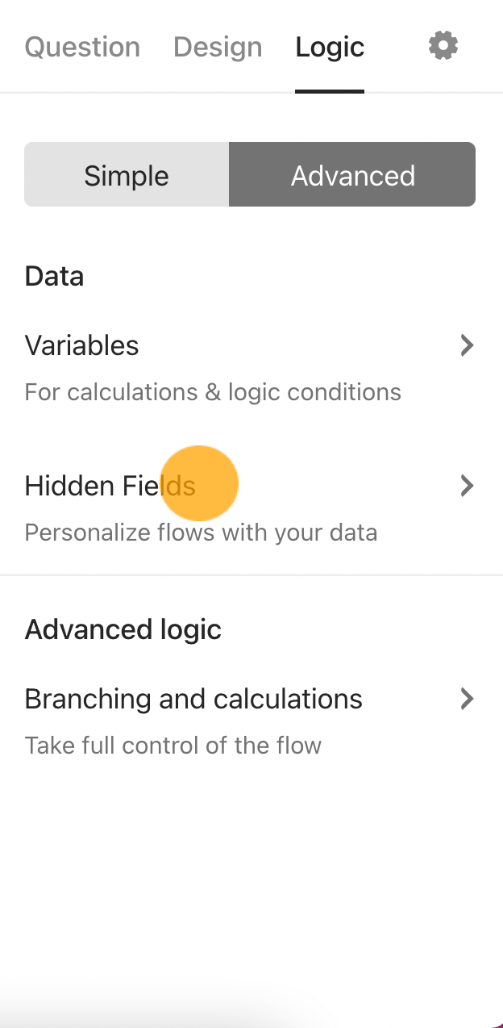Select the Advanced logic mode
The height and width of the screenshot is (1028, 503).
tap(352, 174)
